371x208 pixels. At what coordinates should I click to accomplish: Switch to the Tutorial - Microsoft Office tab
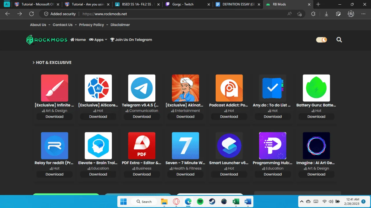point(37,4)
